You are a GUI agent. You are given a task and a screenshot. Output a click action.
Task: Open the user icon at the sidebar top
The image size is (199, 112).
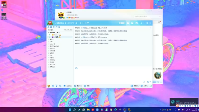point(49,27)
